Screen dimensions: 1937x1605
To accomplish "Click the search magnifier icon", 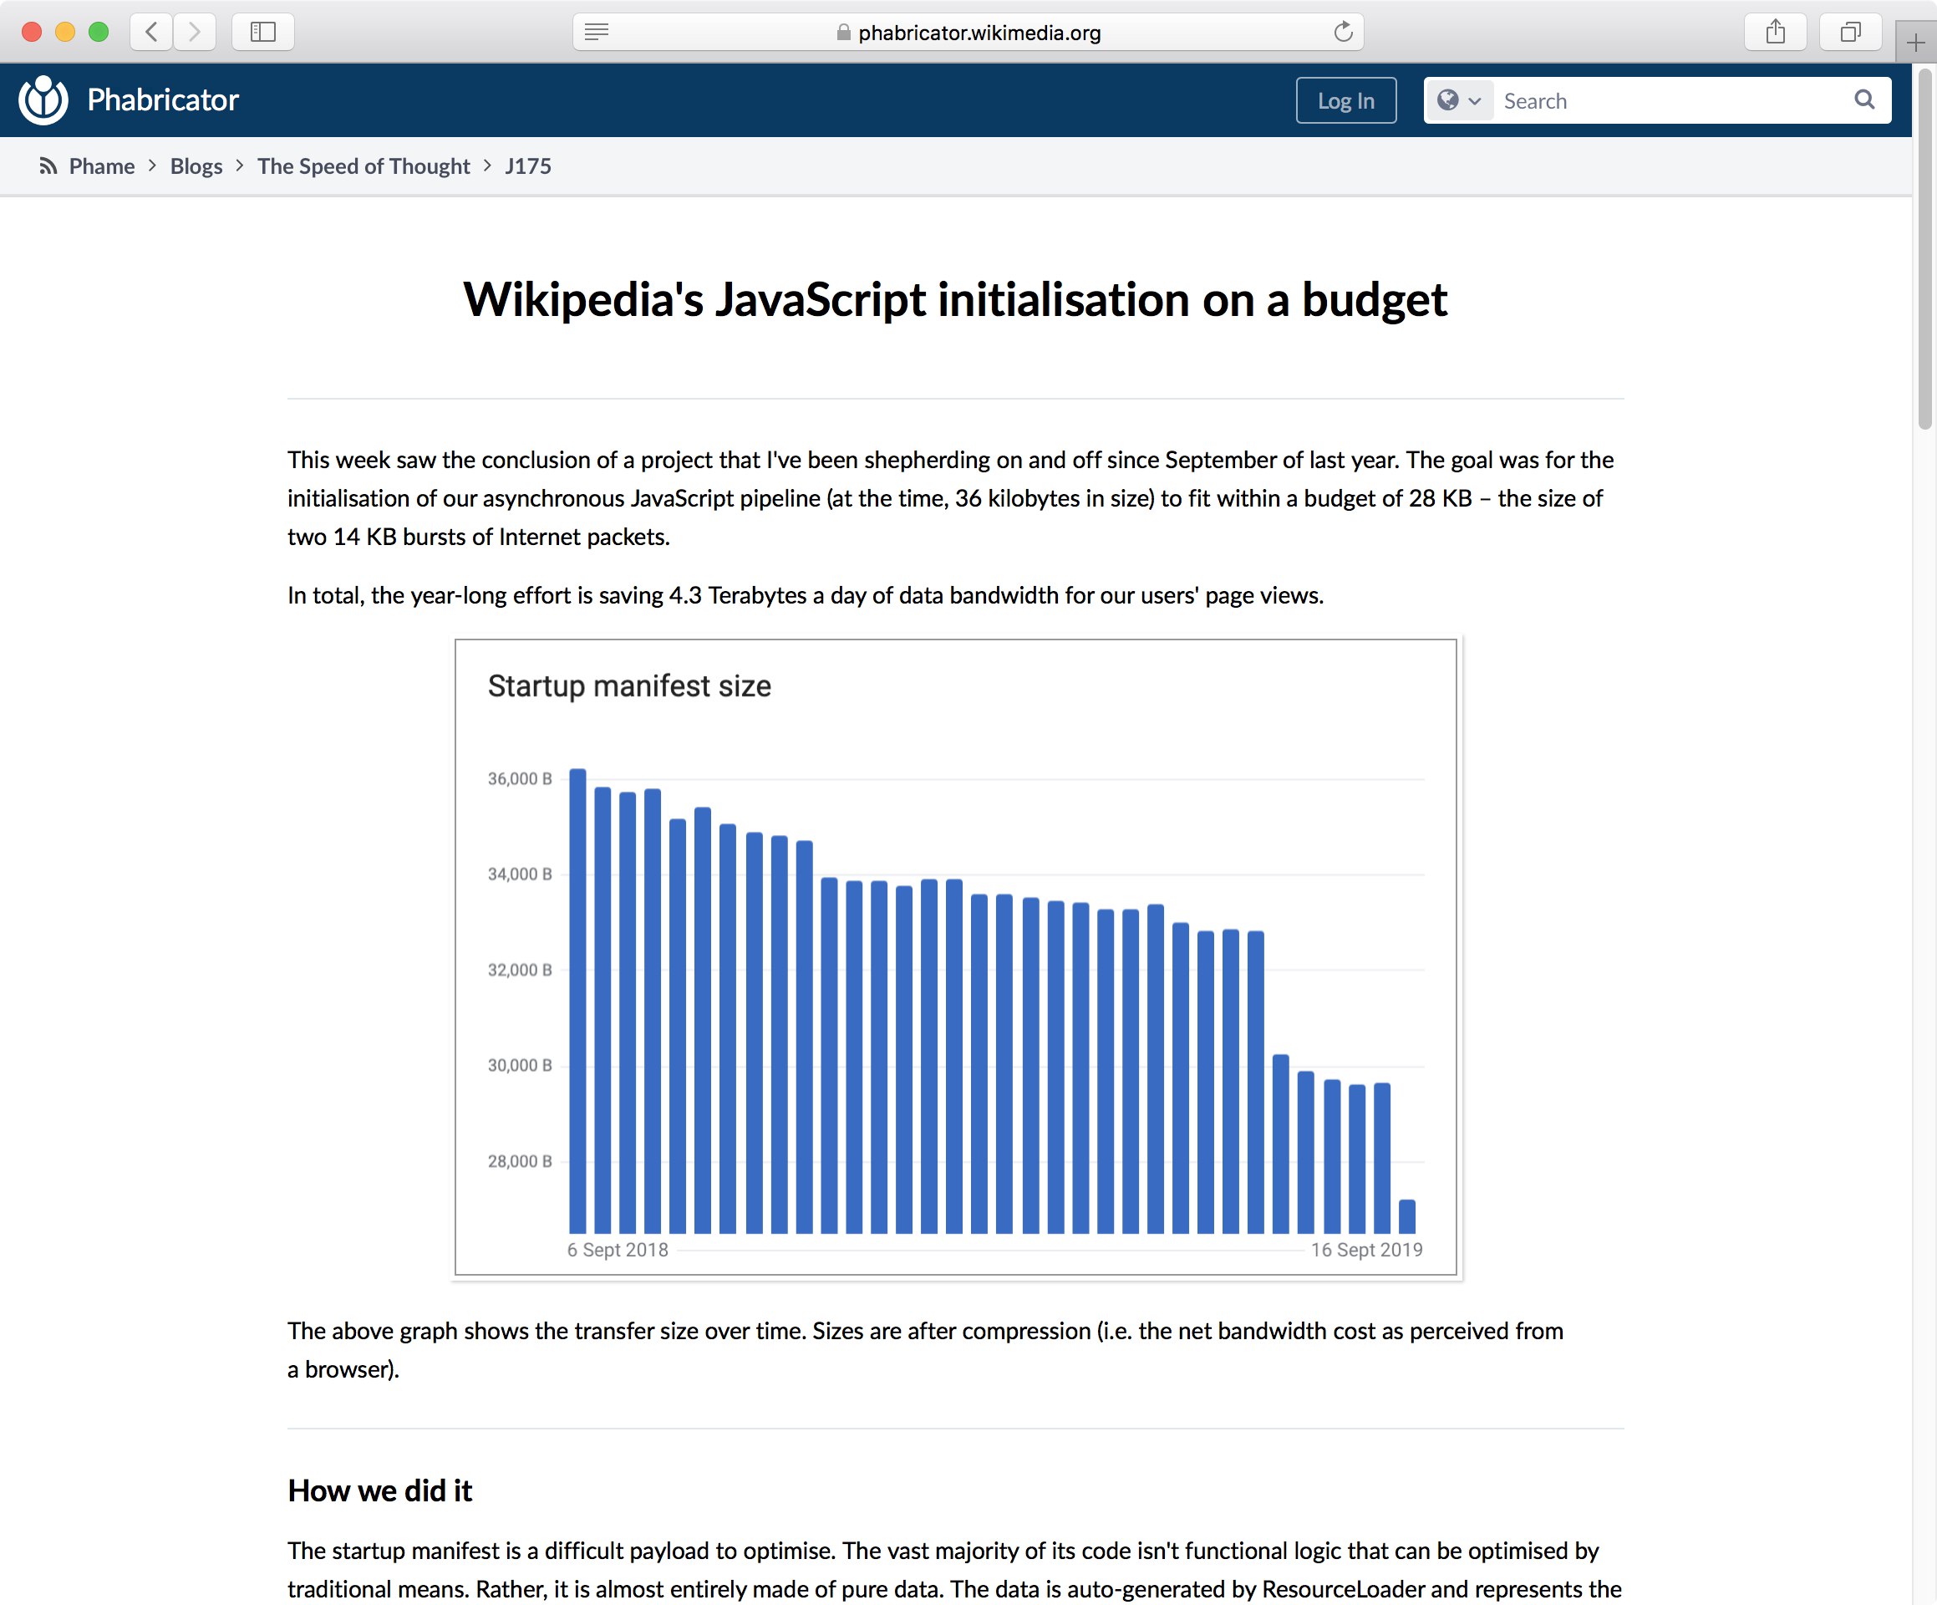I will coord(1864,99).
